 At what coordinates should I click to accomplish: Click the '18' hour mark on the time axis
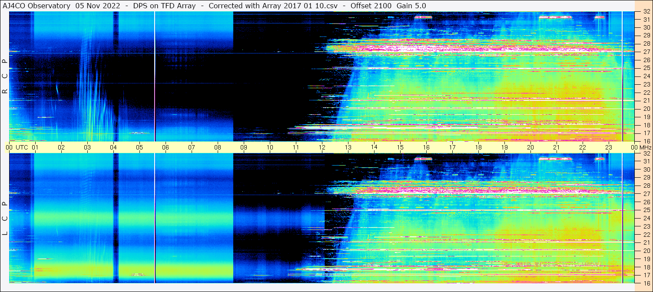pos(478,147)
